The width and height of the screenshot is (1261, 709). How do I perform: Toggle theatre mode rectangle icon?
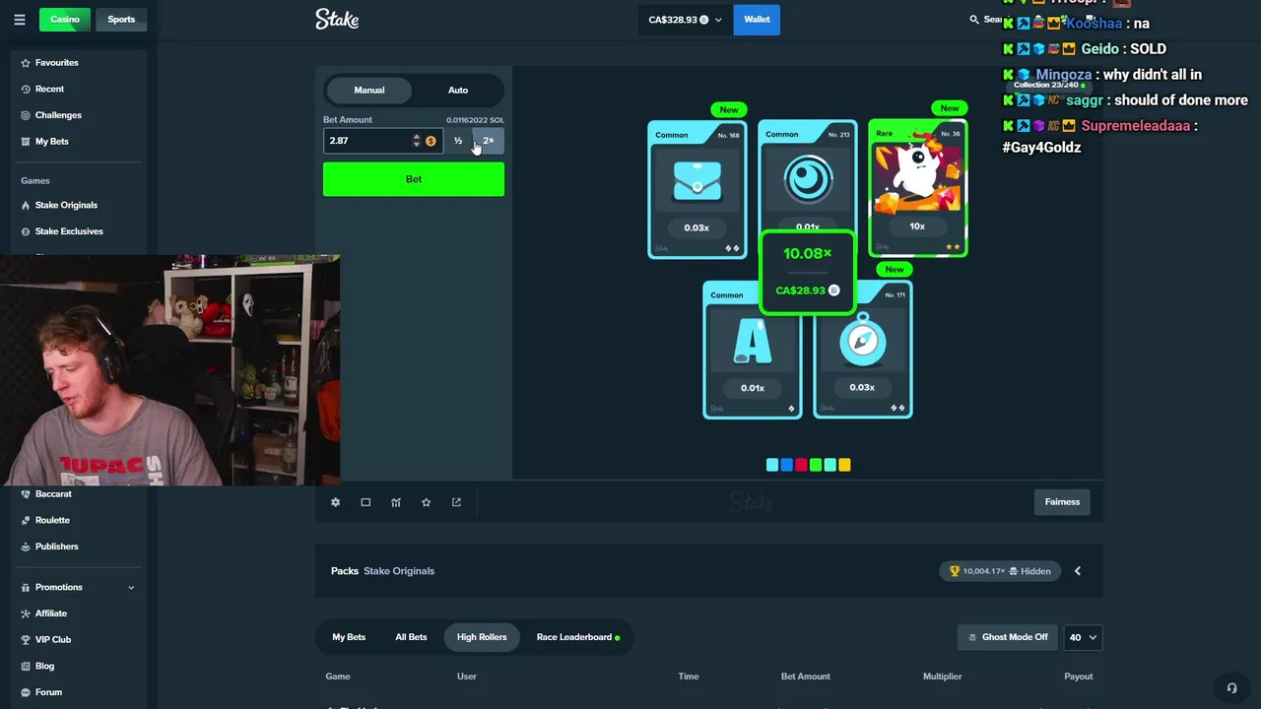pyautogui.click(x=365, y=502)
